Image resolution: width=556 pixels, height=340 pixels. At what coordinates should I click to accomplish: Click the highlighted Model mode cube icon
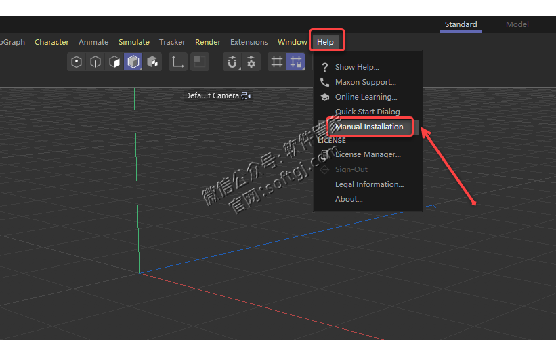tap(133, 62)
